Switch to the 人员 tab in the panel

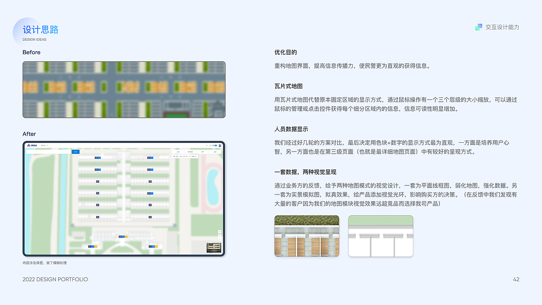[x=178, y=152]
